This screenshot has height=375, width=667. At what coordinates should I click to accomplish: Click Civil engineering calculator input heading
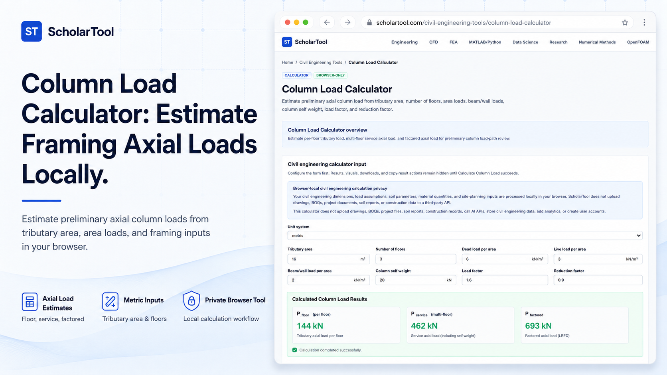click(327, 164)
